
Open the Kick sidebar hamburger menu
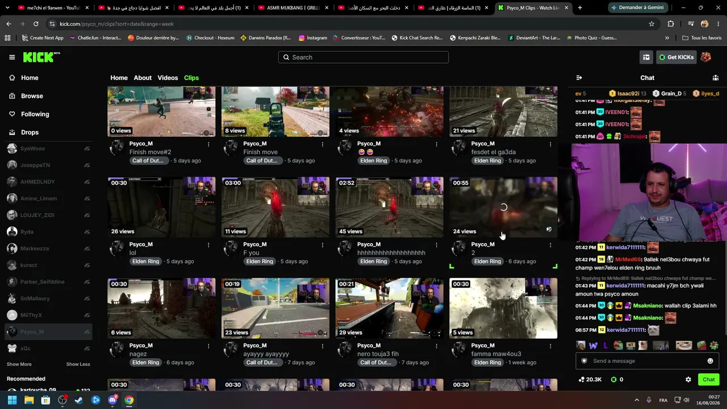(x=12, y=57)
